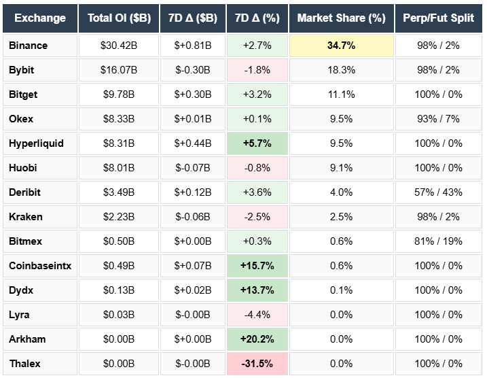
Task: Select the $+0.44B seven-day change cell
Action: [x=193, y=143]
